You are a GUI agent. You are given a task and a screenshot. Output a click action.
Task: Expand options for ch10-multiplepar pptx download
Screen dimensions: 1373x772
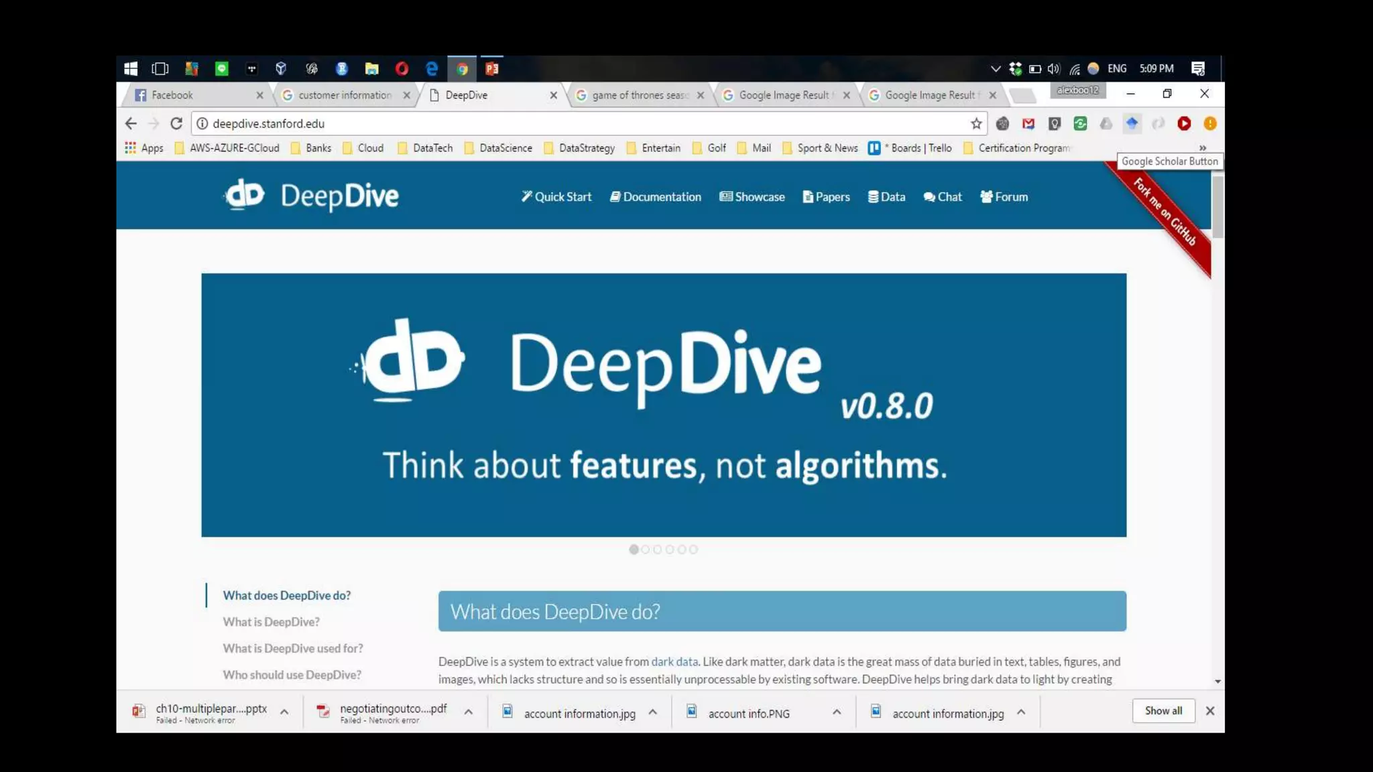point(284,712)
